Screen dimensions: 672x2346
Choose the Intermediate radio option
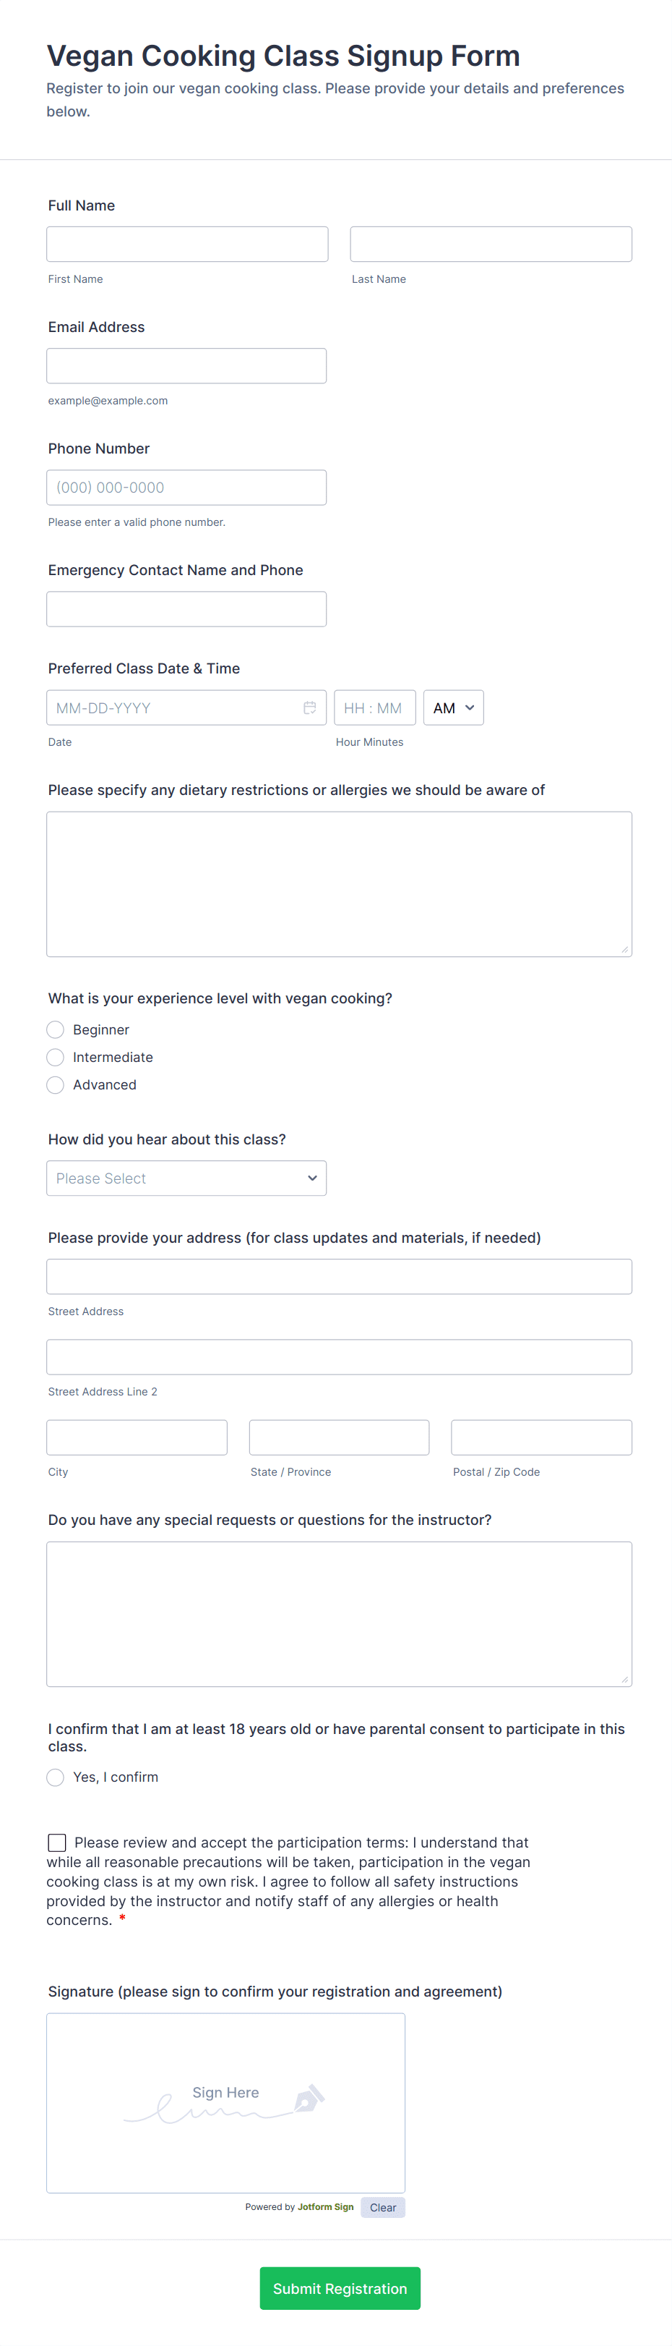[x=56, y=1056]
